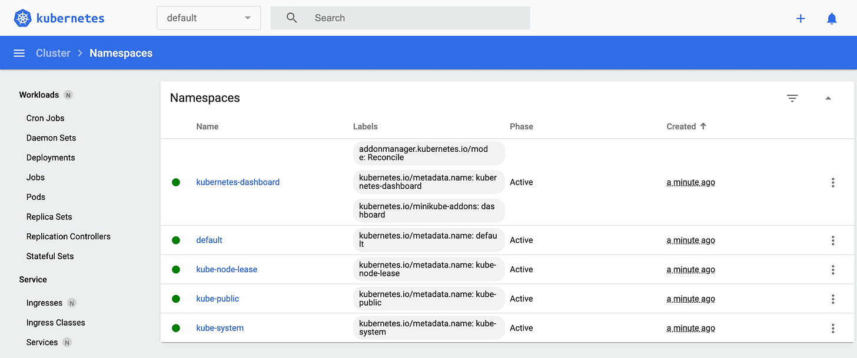
Task: Click the Phase column header
Action: 521,126
